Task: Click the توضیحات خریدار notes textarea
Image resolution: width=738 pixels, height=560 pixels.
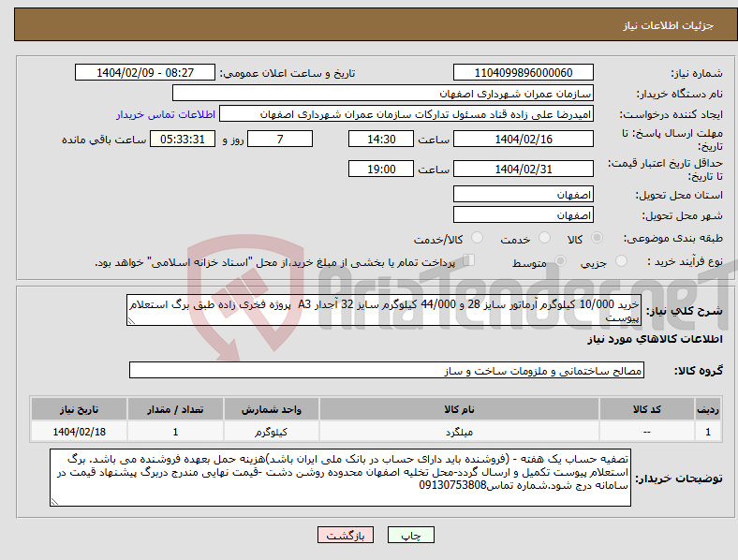Action: coord(340,478)
